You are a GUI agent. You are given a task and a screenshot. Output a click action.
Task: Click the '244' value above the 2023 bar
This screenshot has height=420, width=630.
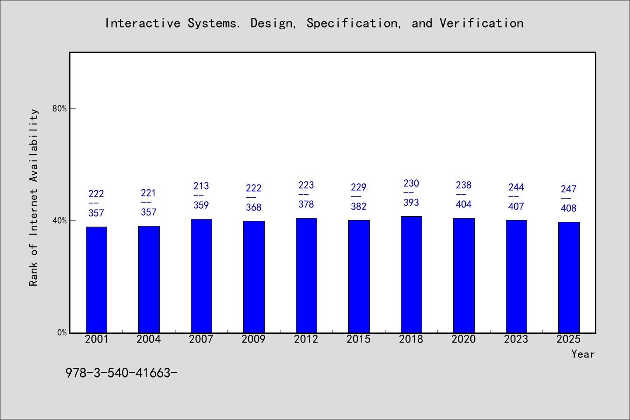[516, 187]
